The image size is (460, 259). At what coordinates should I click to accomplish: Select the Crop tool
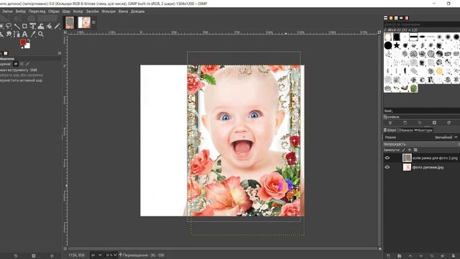click(24, 26)
